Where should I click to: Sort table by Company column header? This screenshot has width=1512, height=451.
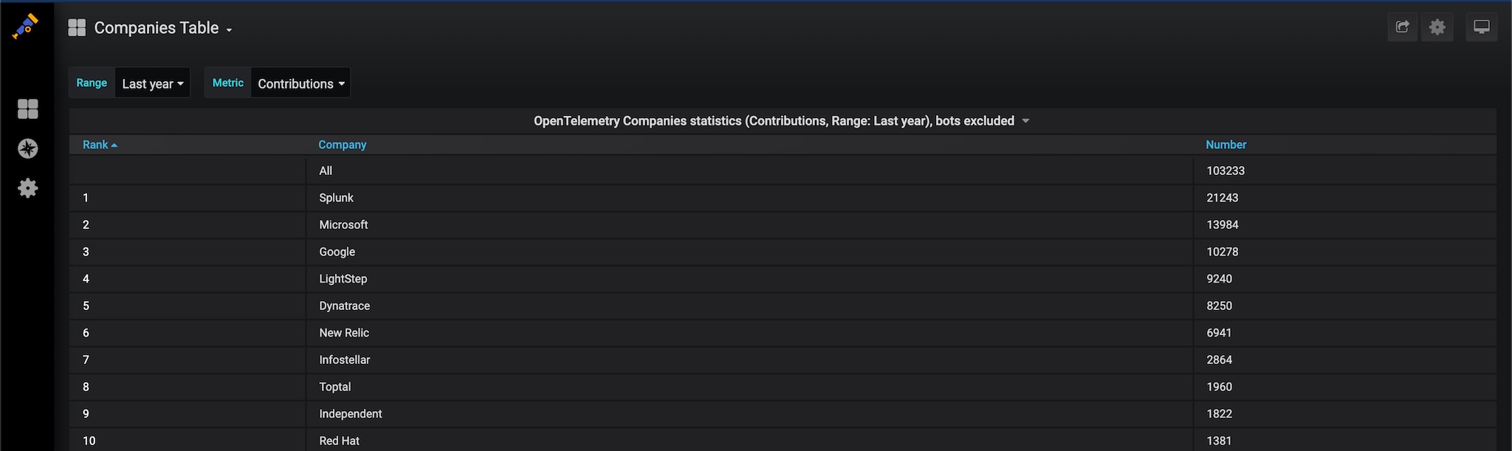(343, 145)
